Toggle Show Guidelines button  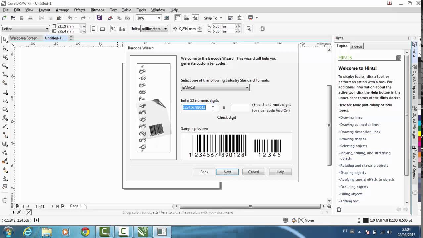pyautogui.click(x=195, y=18)
